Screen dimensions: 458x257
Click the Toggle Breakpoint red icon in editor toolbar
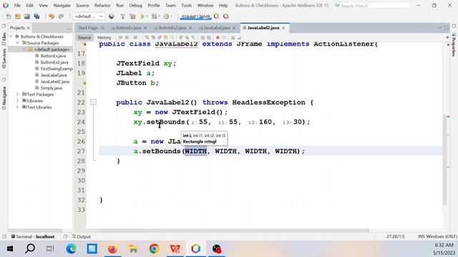click(218, 38)
